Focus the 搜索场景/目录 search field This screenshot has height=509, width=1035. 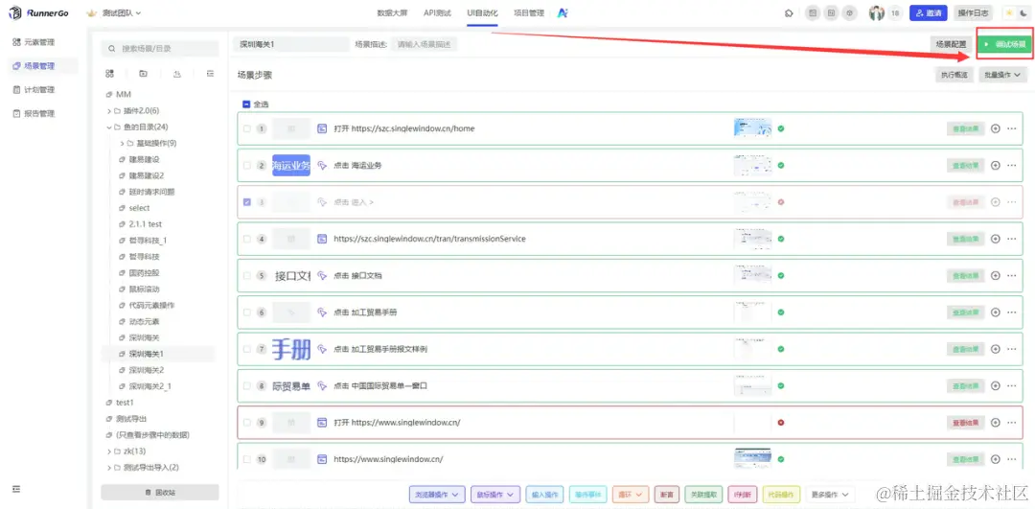[160, 48]
